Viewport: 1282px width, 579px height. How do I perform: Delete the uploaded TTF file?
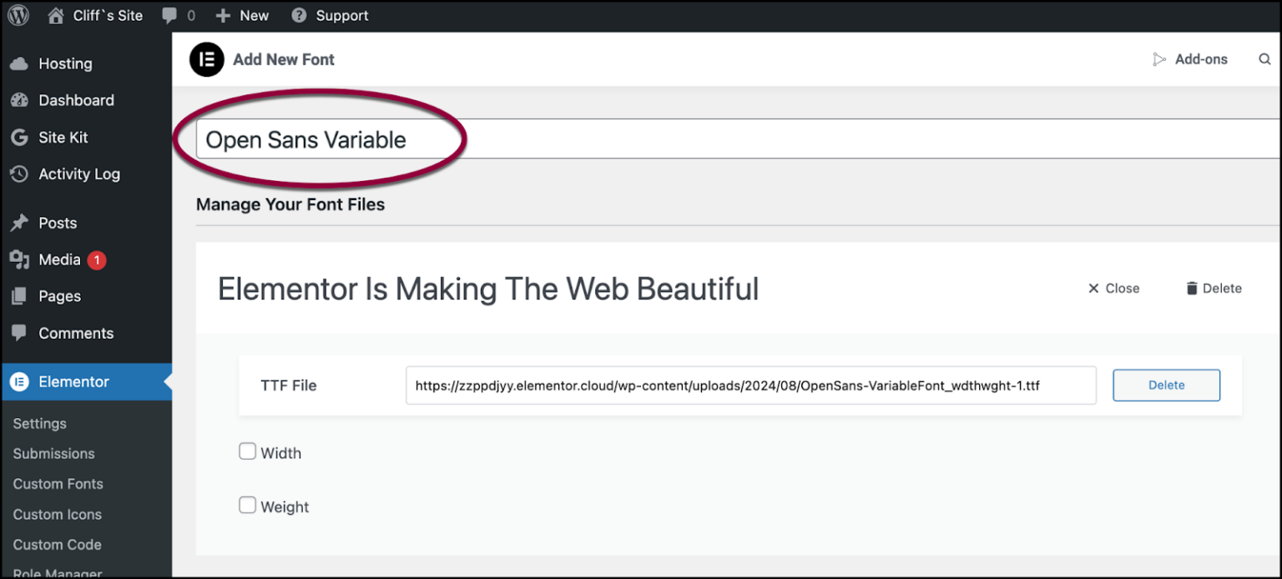1165,385
